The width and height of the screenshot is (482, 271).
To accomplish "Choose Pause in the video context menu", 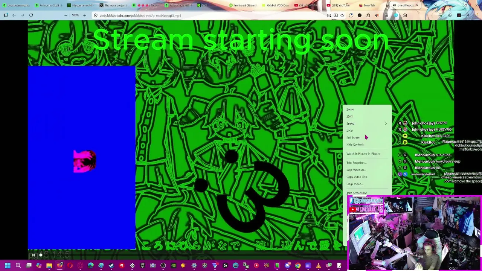I will 350,110.
